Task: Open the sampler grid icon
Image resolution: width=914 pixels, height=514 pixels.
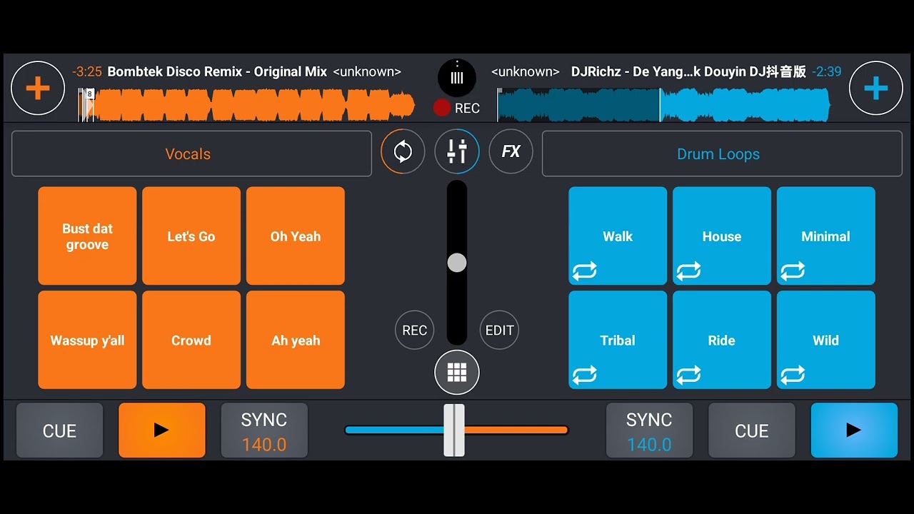Action: tap(457, 373)
